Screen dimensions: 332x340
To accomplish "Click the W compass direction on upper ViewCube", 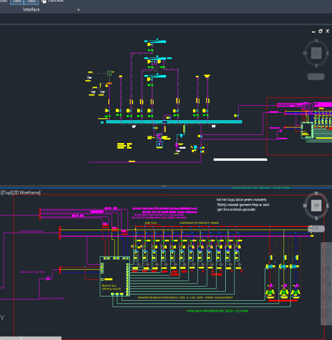I will 305,53.
